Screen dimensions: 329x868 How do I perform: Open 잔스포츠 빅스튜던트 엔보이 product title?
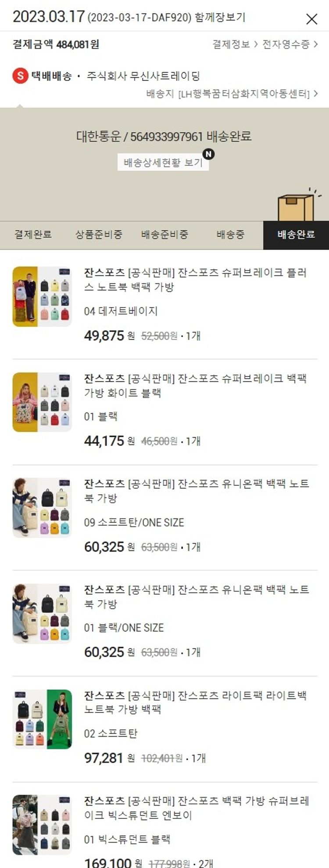pyautogui.click(x=197, y=808)
